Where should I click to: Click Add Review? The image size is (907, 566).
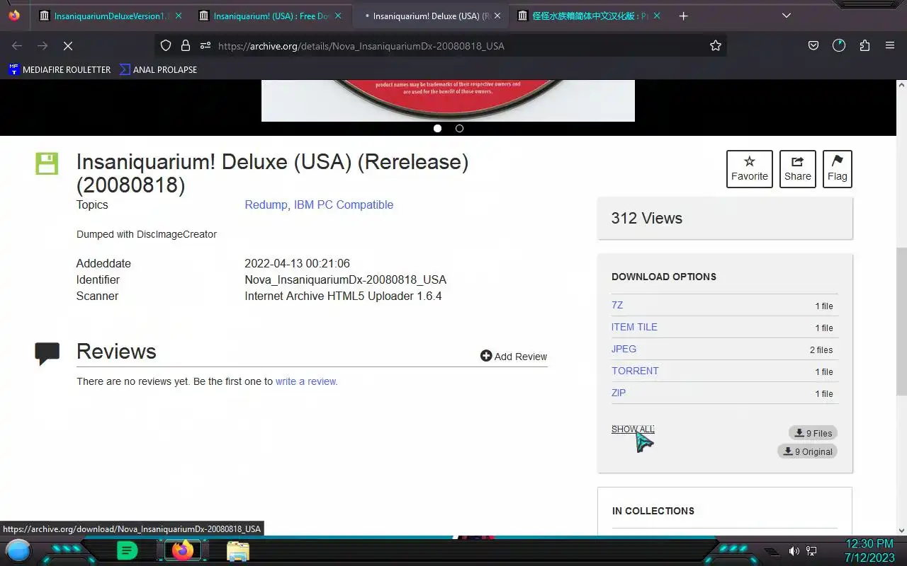click(514, 356)
